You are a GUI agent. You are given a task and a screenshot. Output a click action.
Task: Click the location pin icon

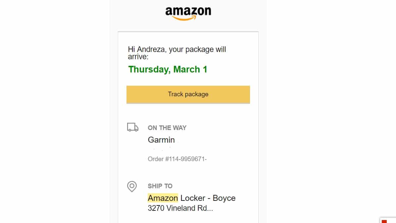click(x=132, y=186)
